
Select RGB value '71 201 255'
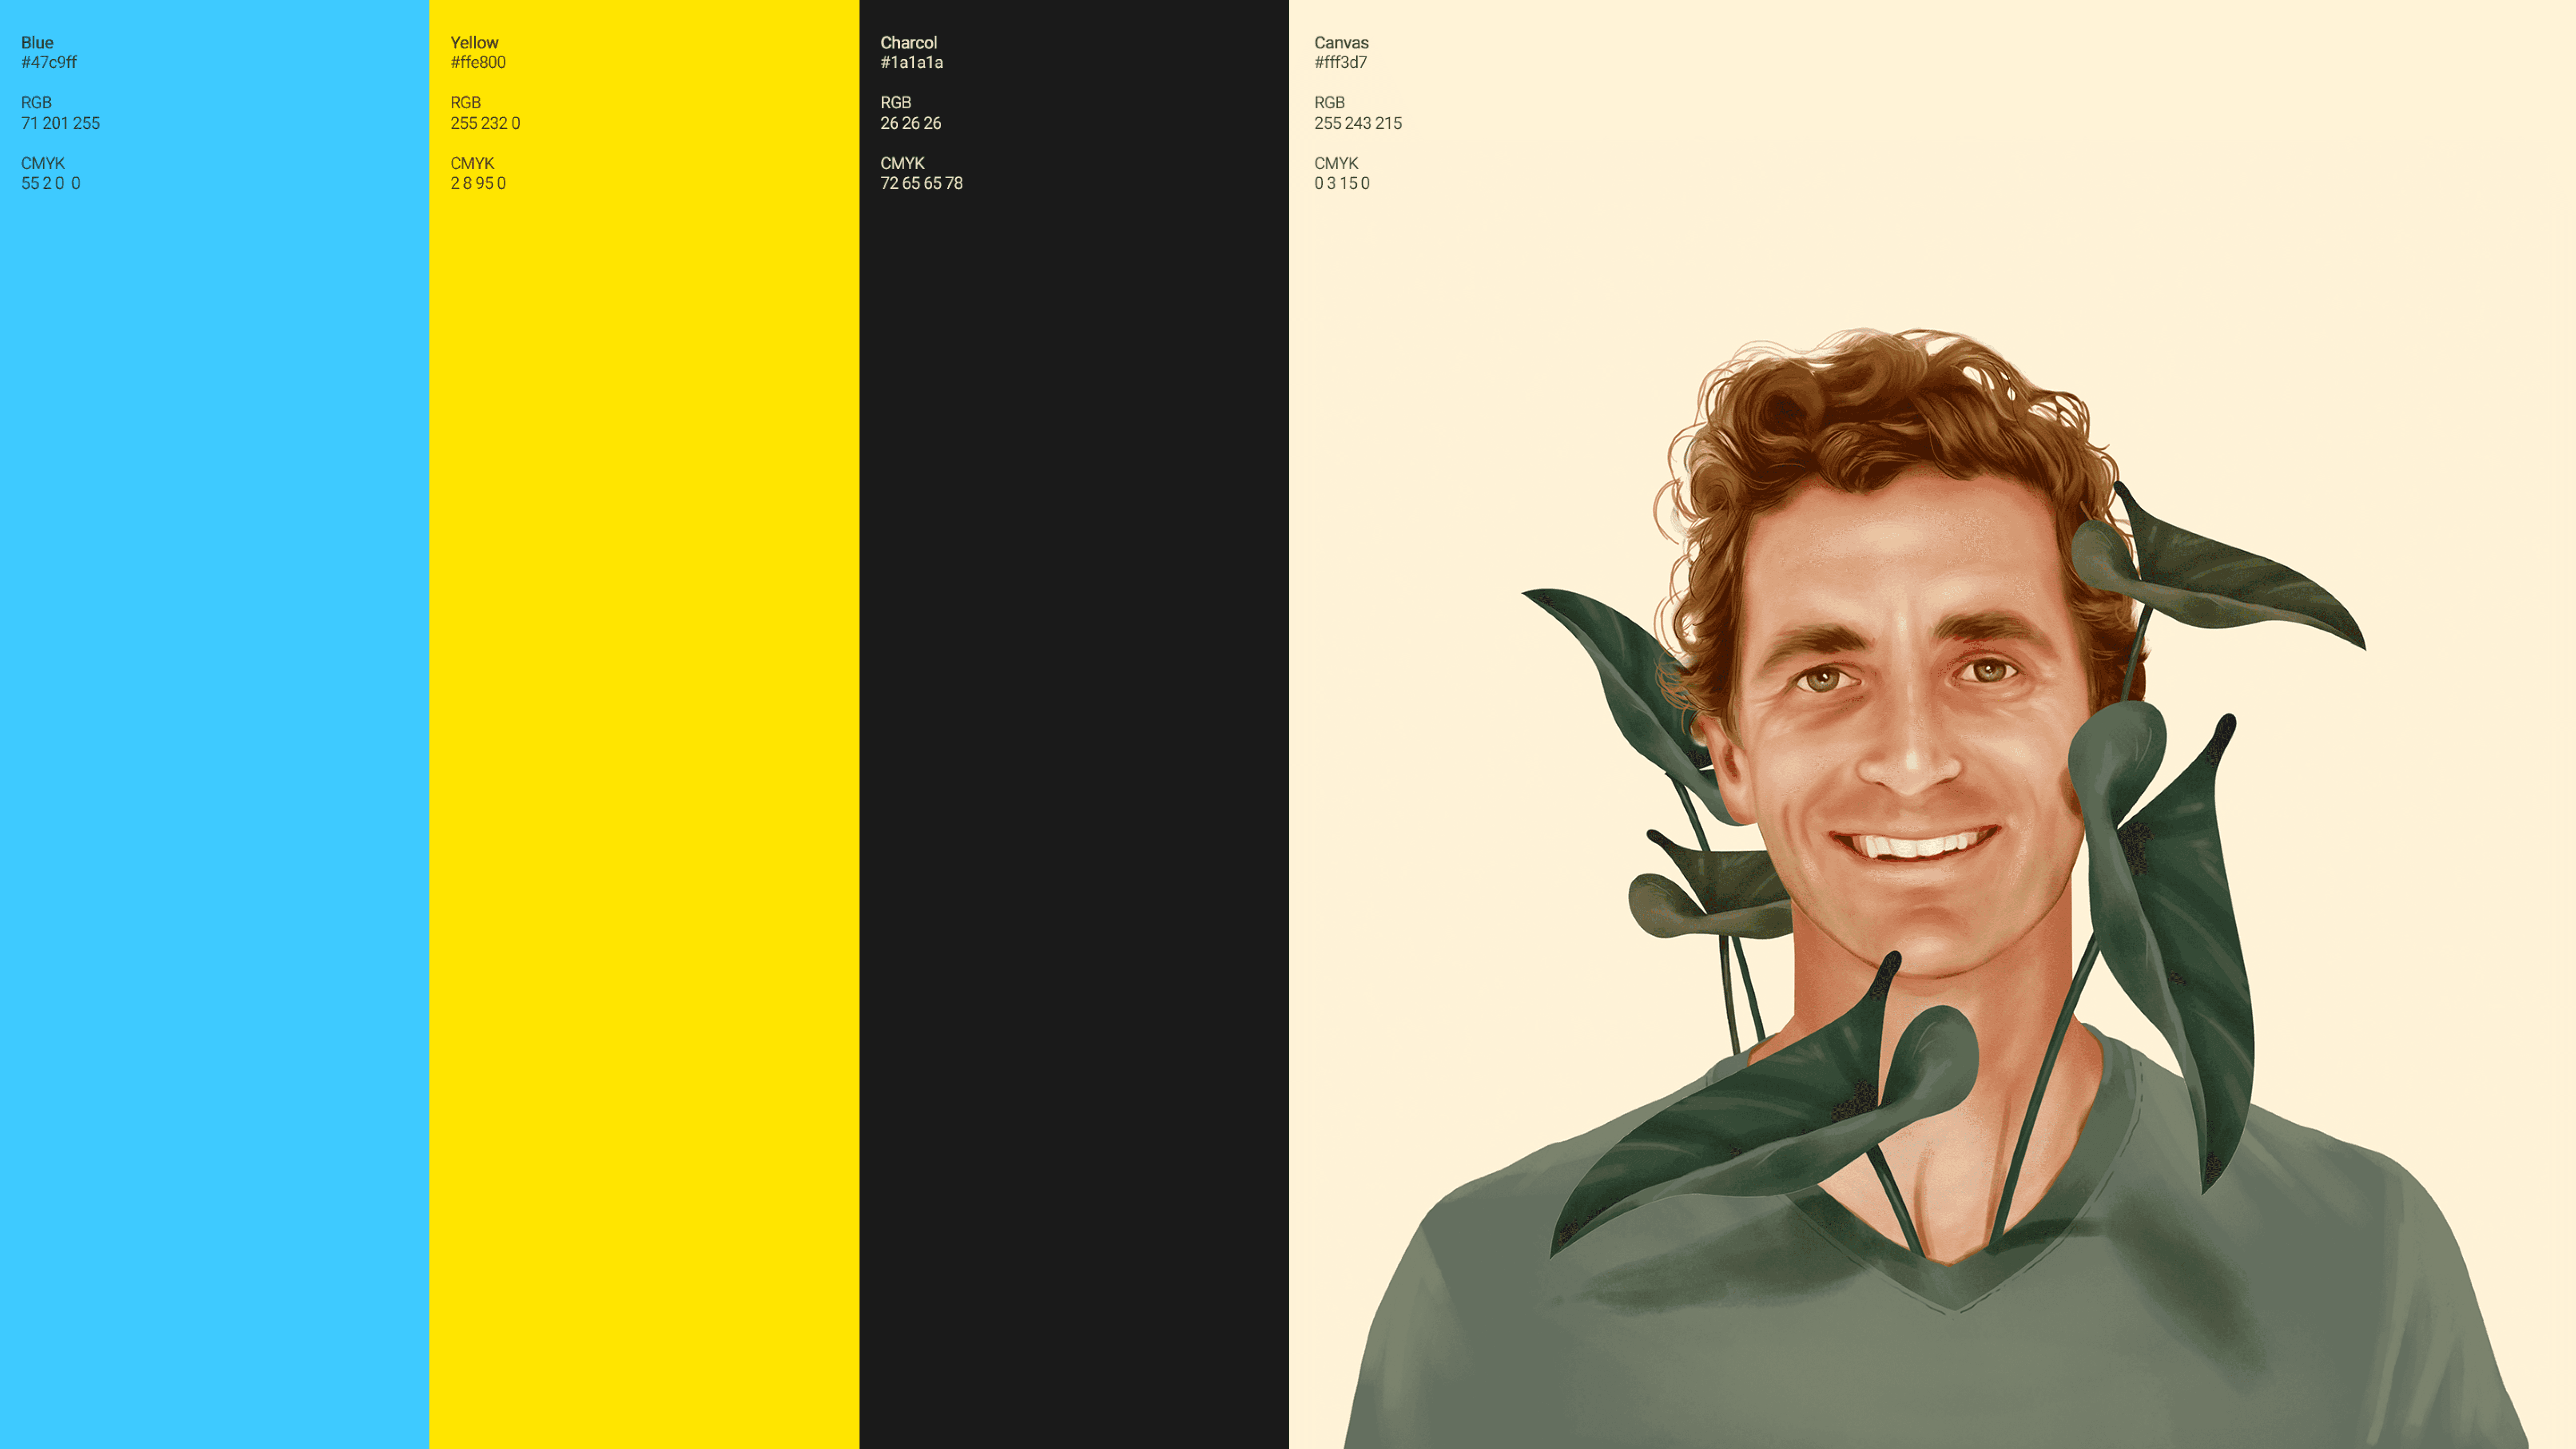(x=61, y=123)
